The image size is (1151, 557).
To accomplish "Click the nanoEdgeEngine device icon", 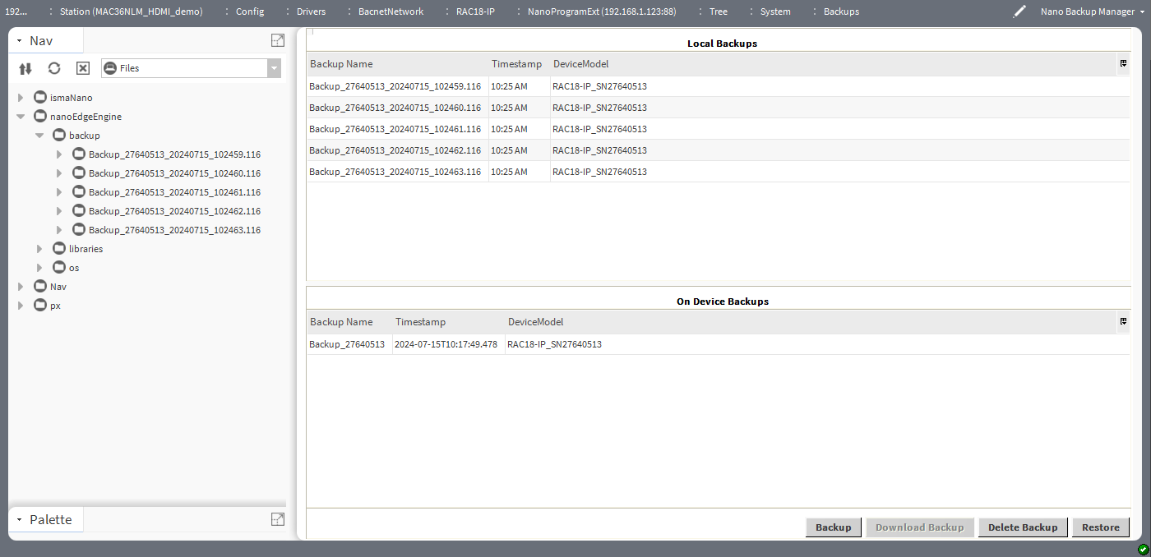I will point(39,116).
